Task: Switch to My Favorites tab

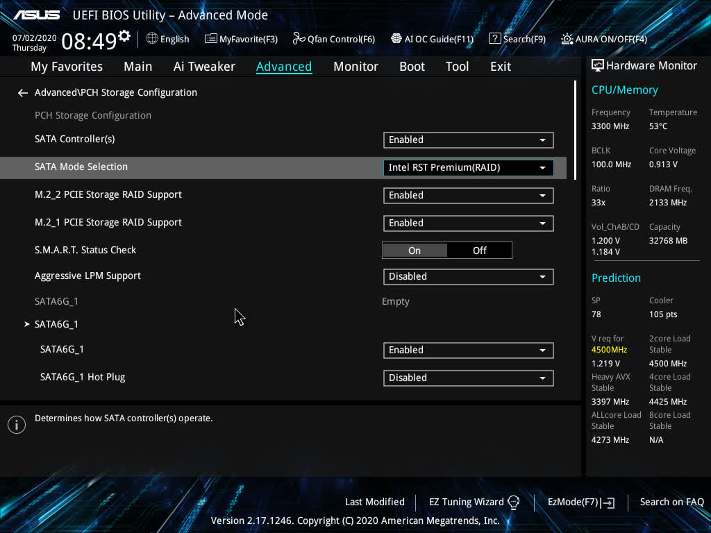Action: [67, 67]
